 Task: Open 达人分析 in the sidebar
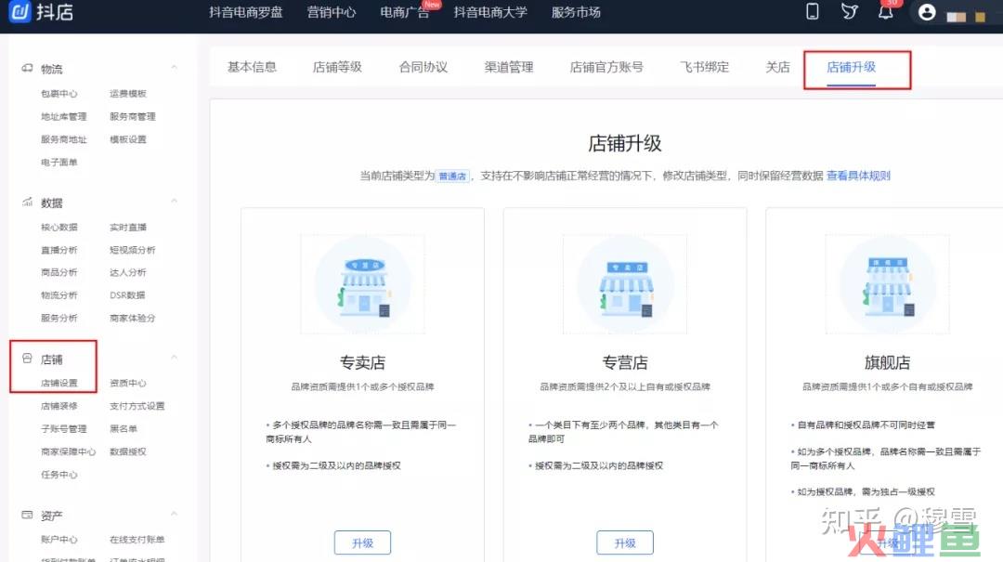[x=128, y=273]
